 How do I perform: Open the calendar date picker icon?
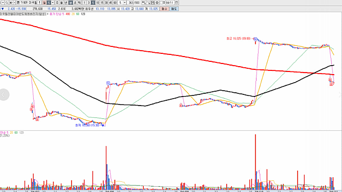(176, 3)
